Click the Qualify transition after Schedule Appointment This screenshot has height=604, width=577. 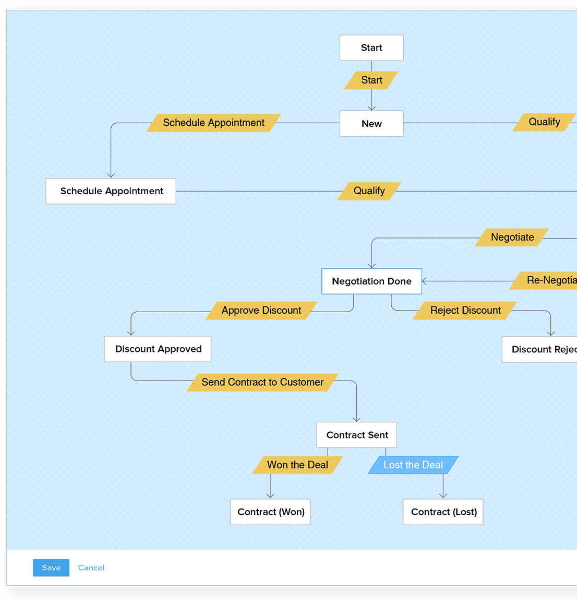coord(369,191)
